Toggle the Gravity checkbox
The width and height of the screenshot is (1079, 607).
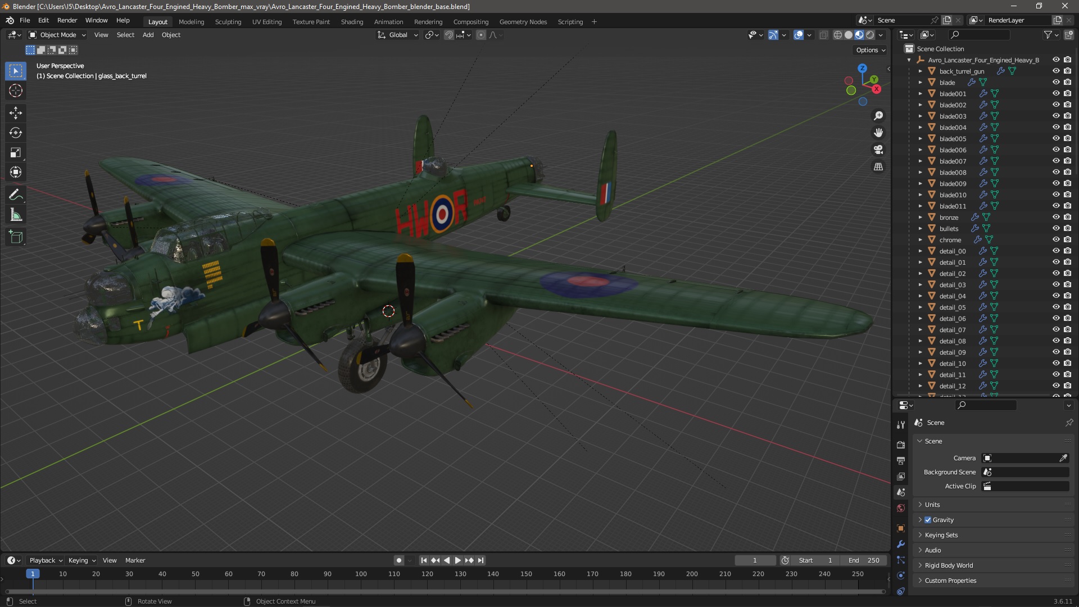point(928,520)
